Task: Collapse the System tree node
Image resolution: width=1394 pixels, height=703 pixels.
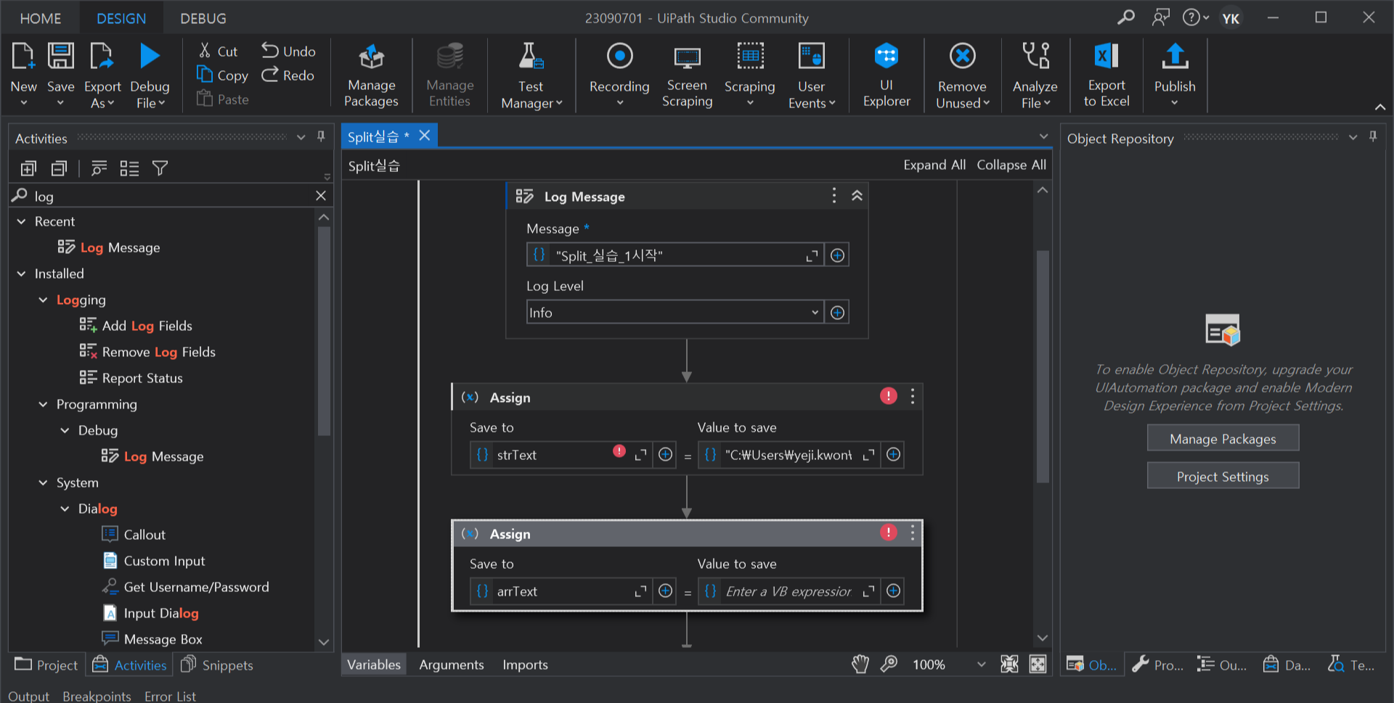Action: [x=43, y=482]
